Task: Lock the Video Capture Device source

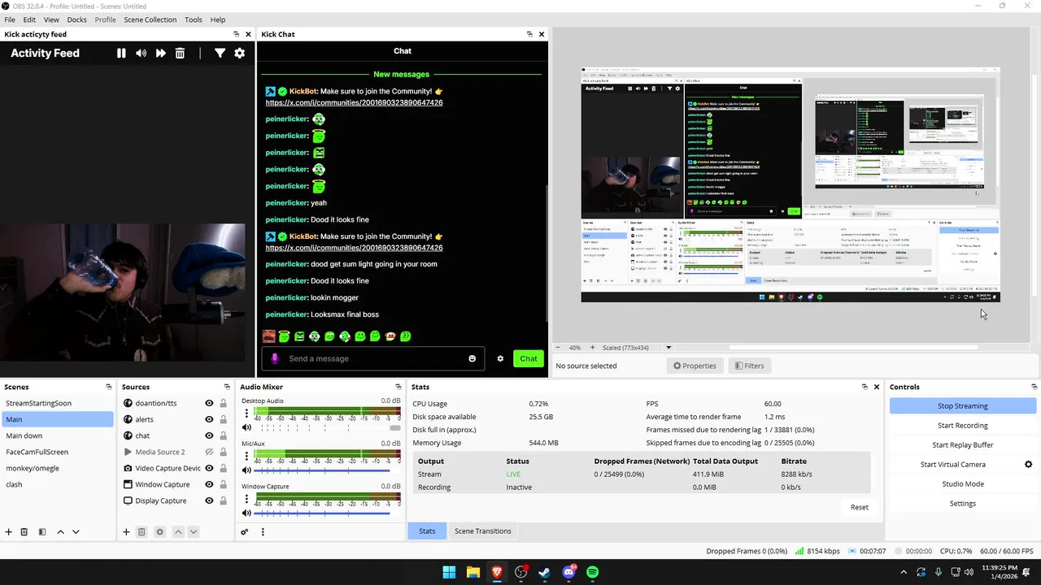Action: pyautogui.click(x=223, y=468)
